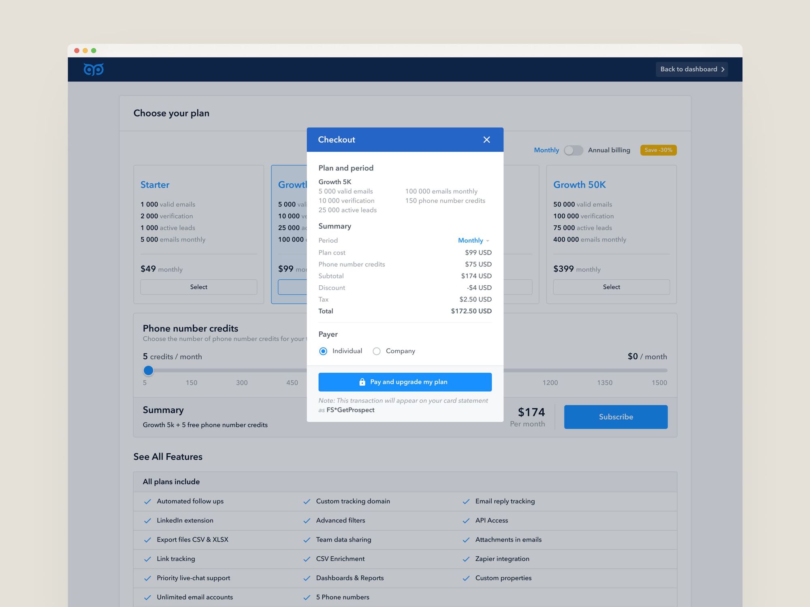Click the owl logo icon
Viewport: 810px width, 607px height.
click(94, 69)
